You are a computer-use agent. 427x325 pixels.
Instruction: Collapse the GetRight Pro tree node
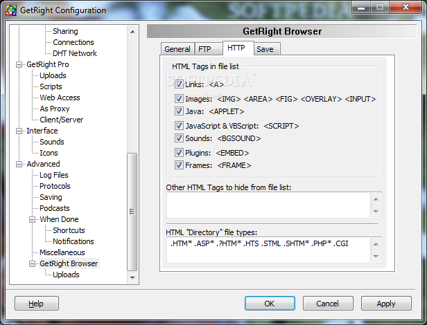[x=19, y=65]
